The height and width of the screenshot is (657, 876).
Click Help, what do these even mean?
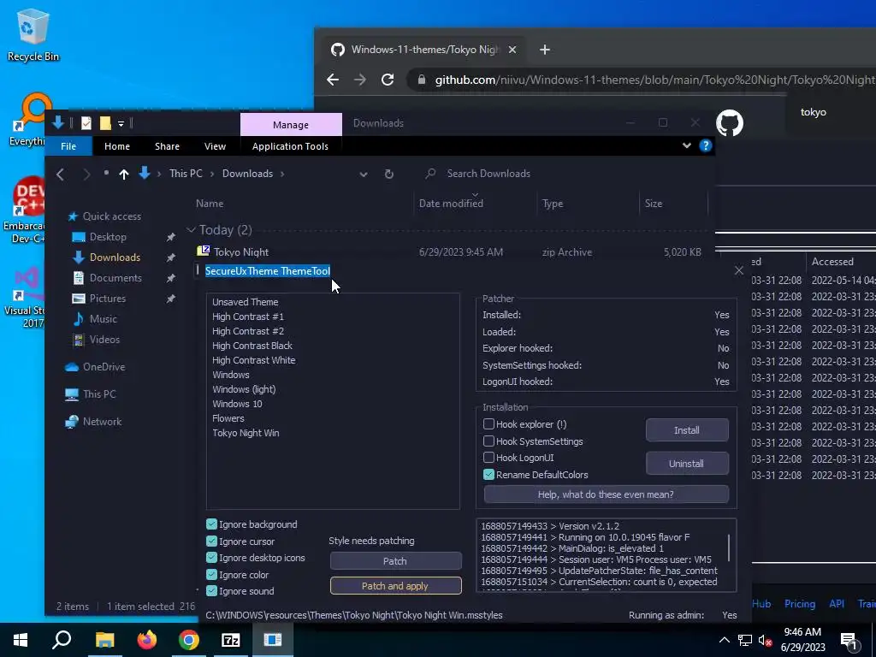(606, 494)
